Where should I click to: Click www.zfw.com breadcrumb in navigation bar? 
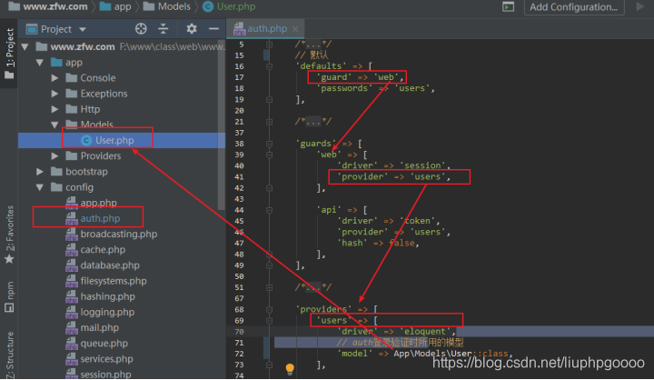pyautogui.click(x=48, y=6)
